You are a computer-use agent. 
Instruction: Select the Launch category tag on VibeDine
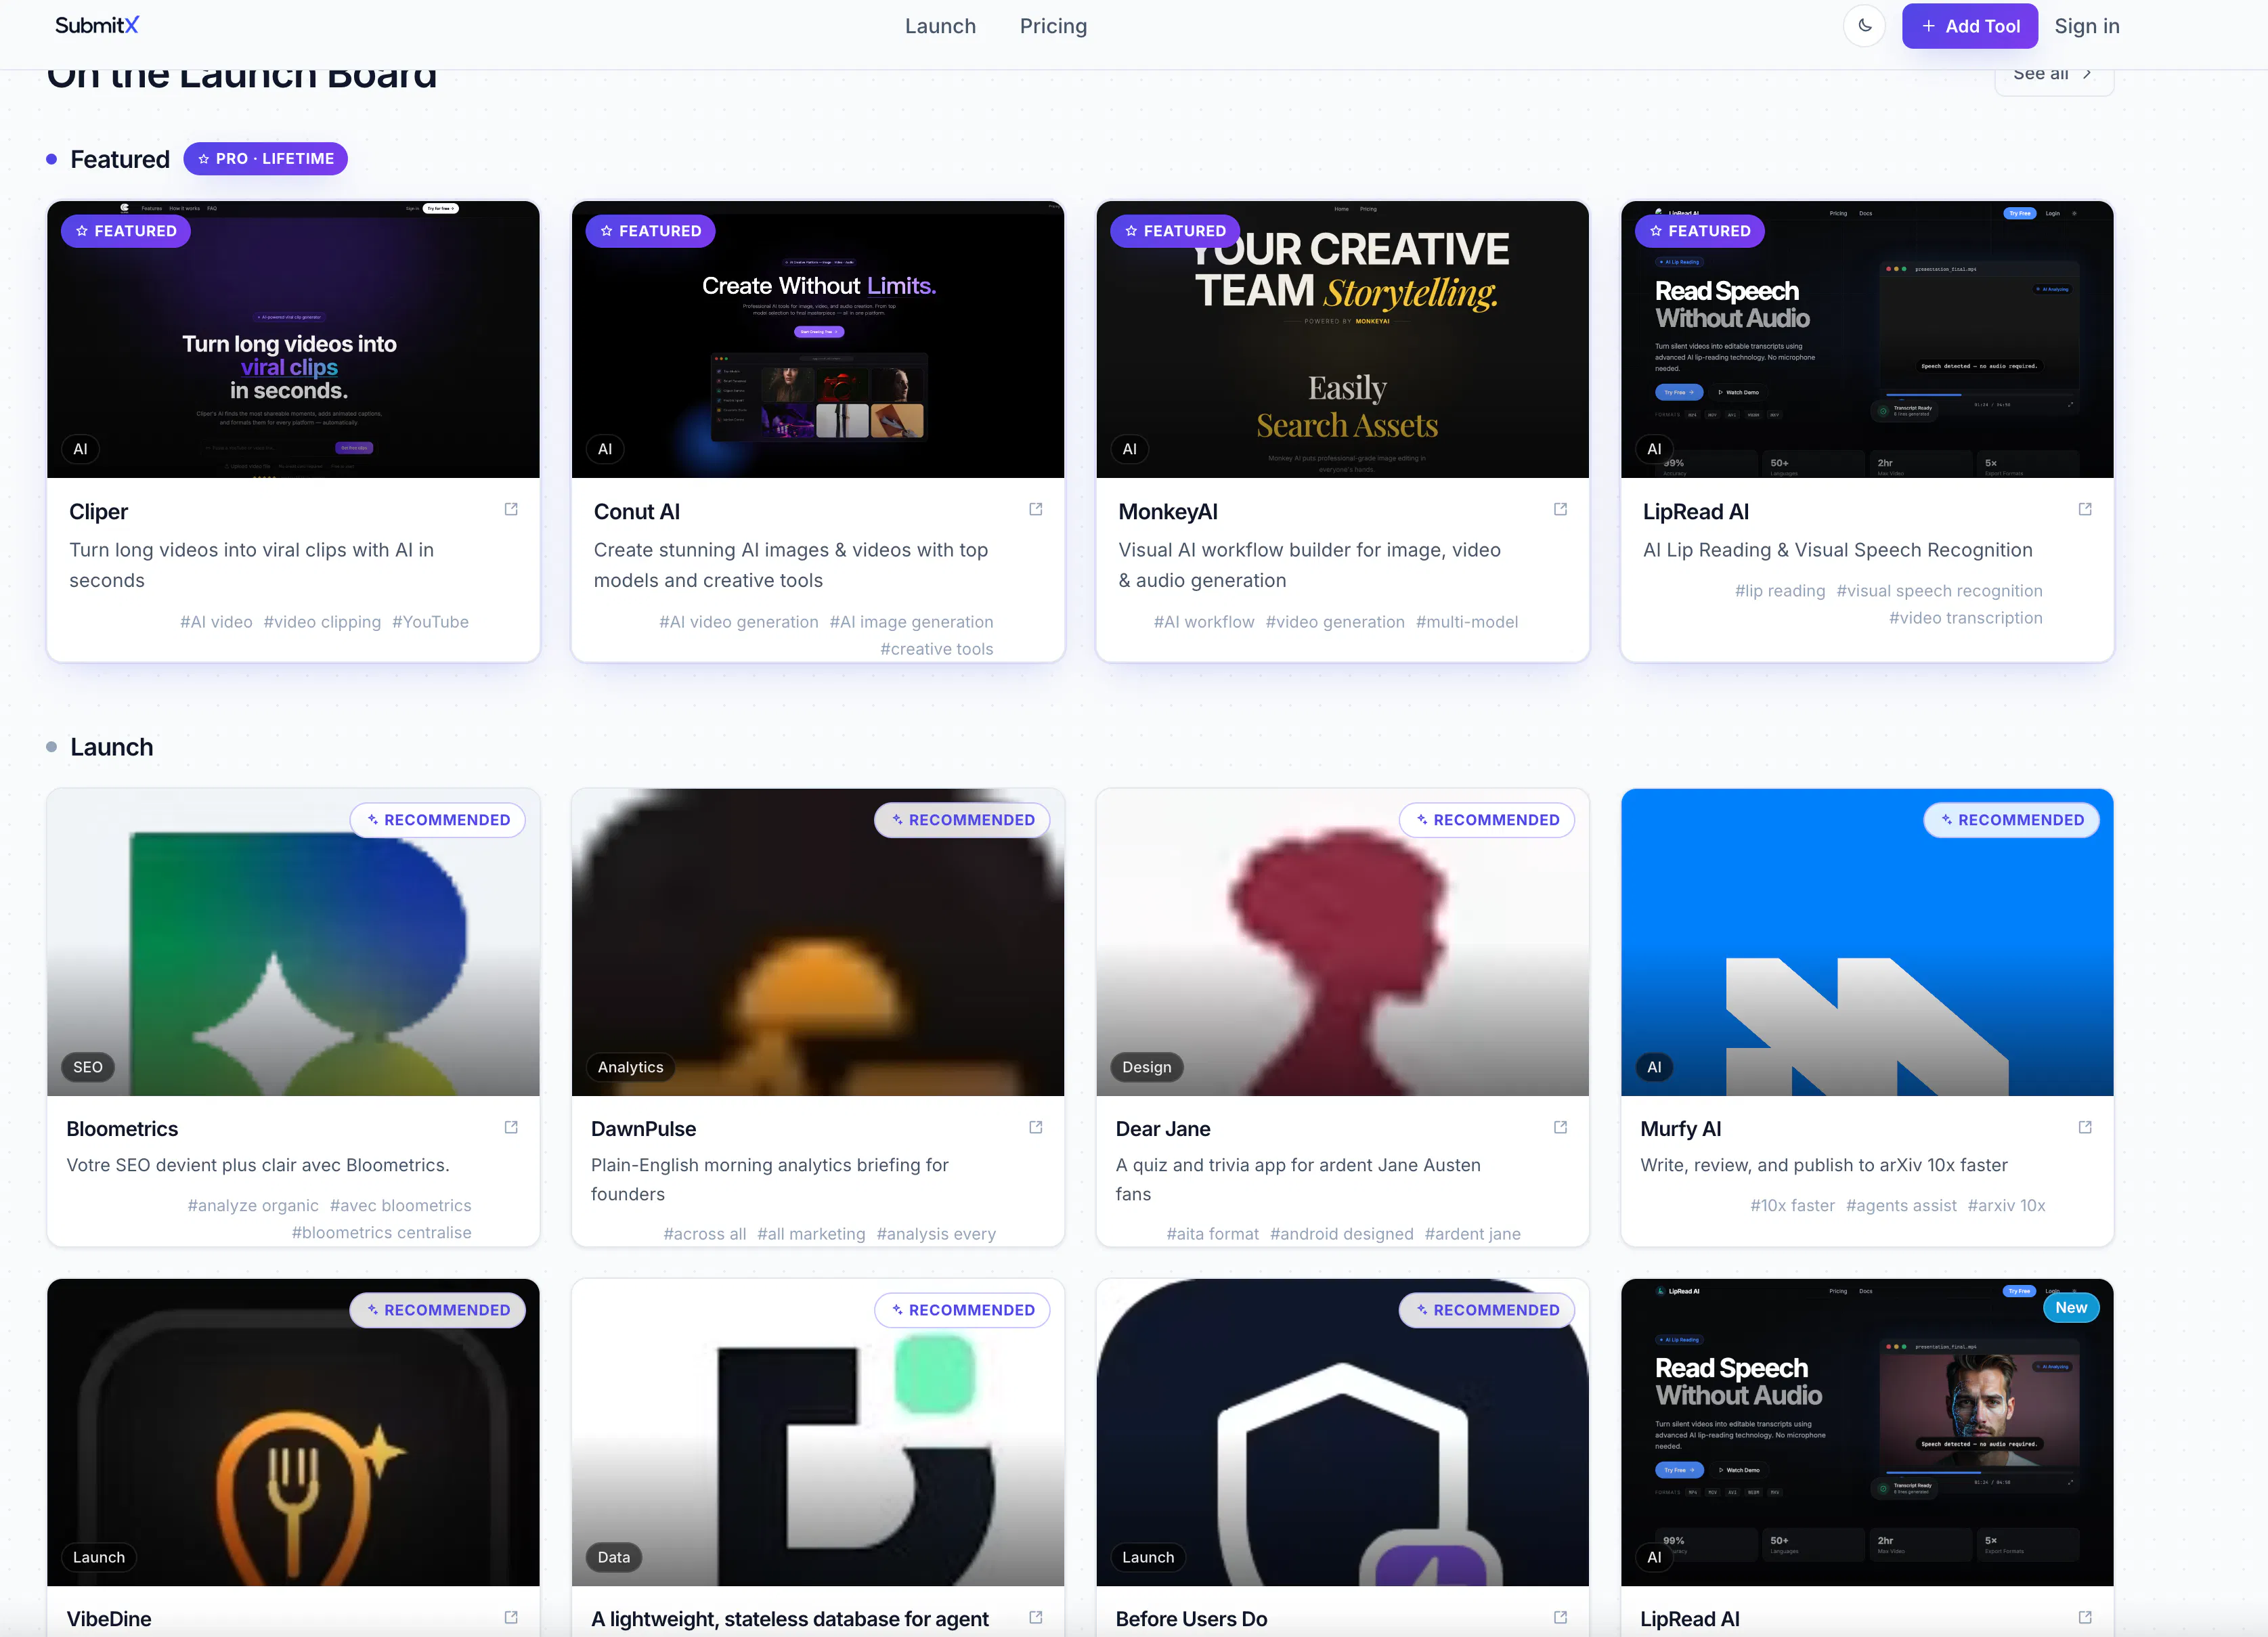pyautogui.click(x=99, y=1557)
